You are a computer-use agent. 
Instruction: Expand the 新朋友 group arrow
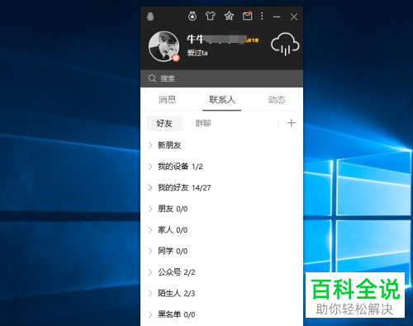point(150,145)
